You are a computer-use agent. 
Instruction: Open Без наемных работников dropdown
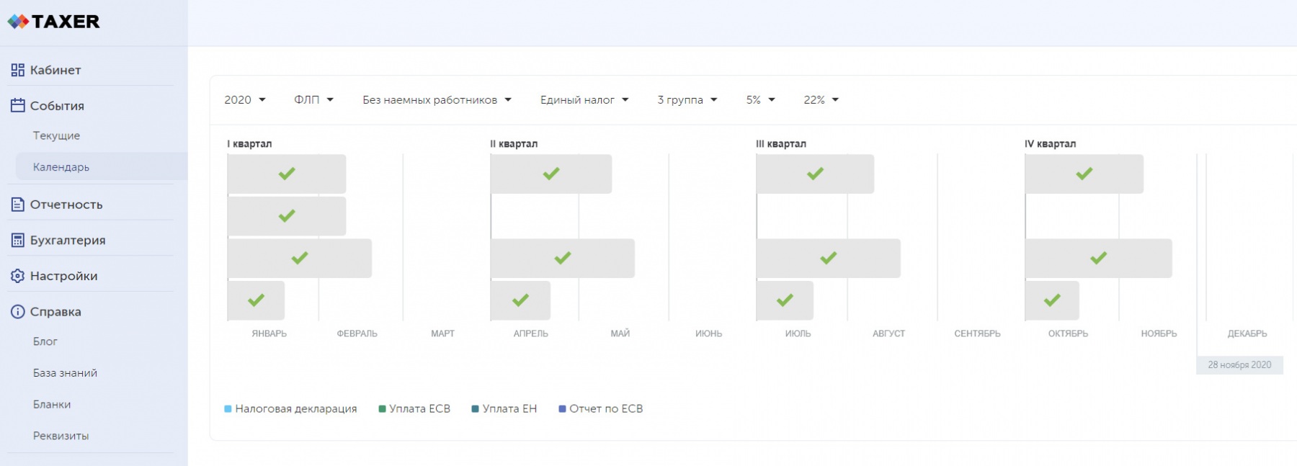pyautogui.click(x=437, y=100)
